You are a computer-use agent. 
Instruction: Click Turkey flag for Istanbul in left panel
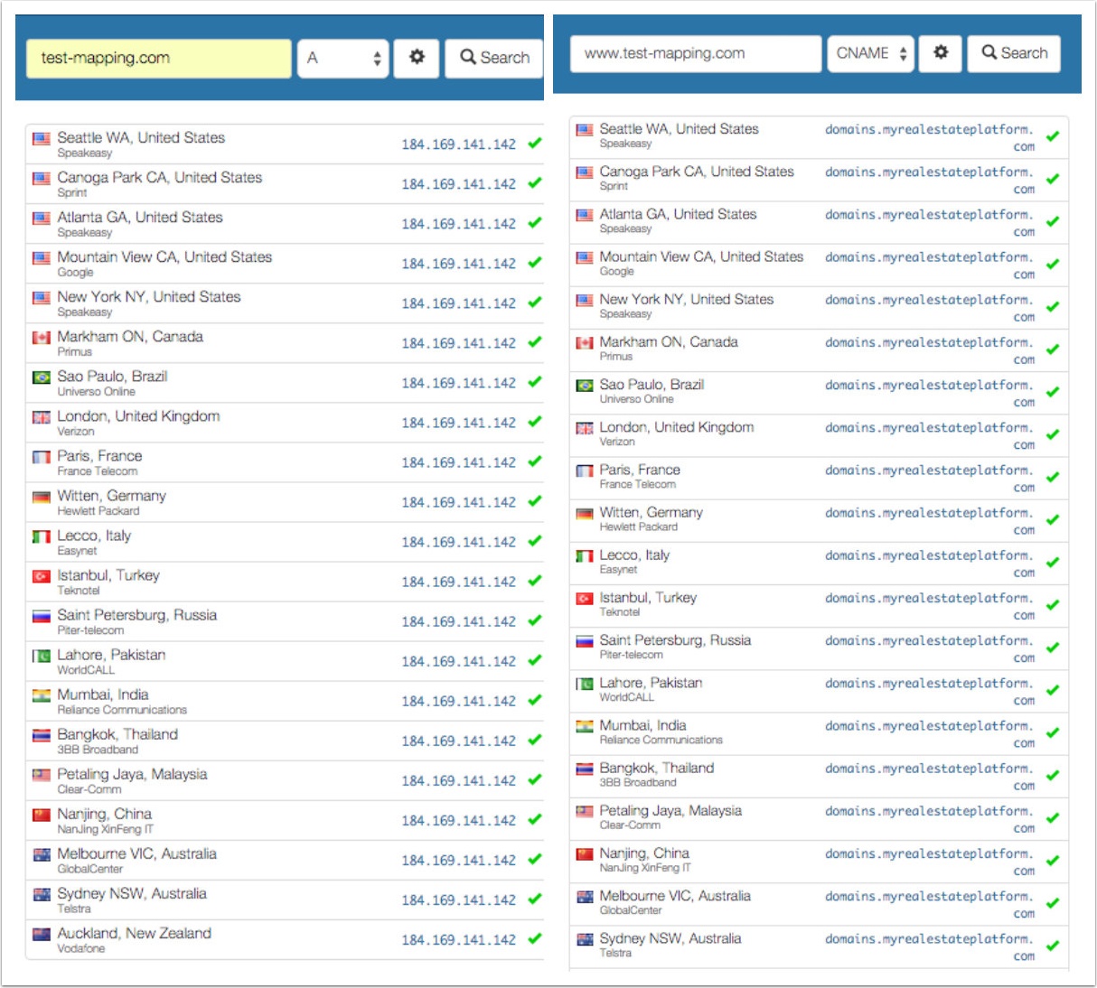pos(42,576)
